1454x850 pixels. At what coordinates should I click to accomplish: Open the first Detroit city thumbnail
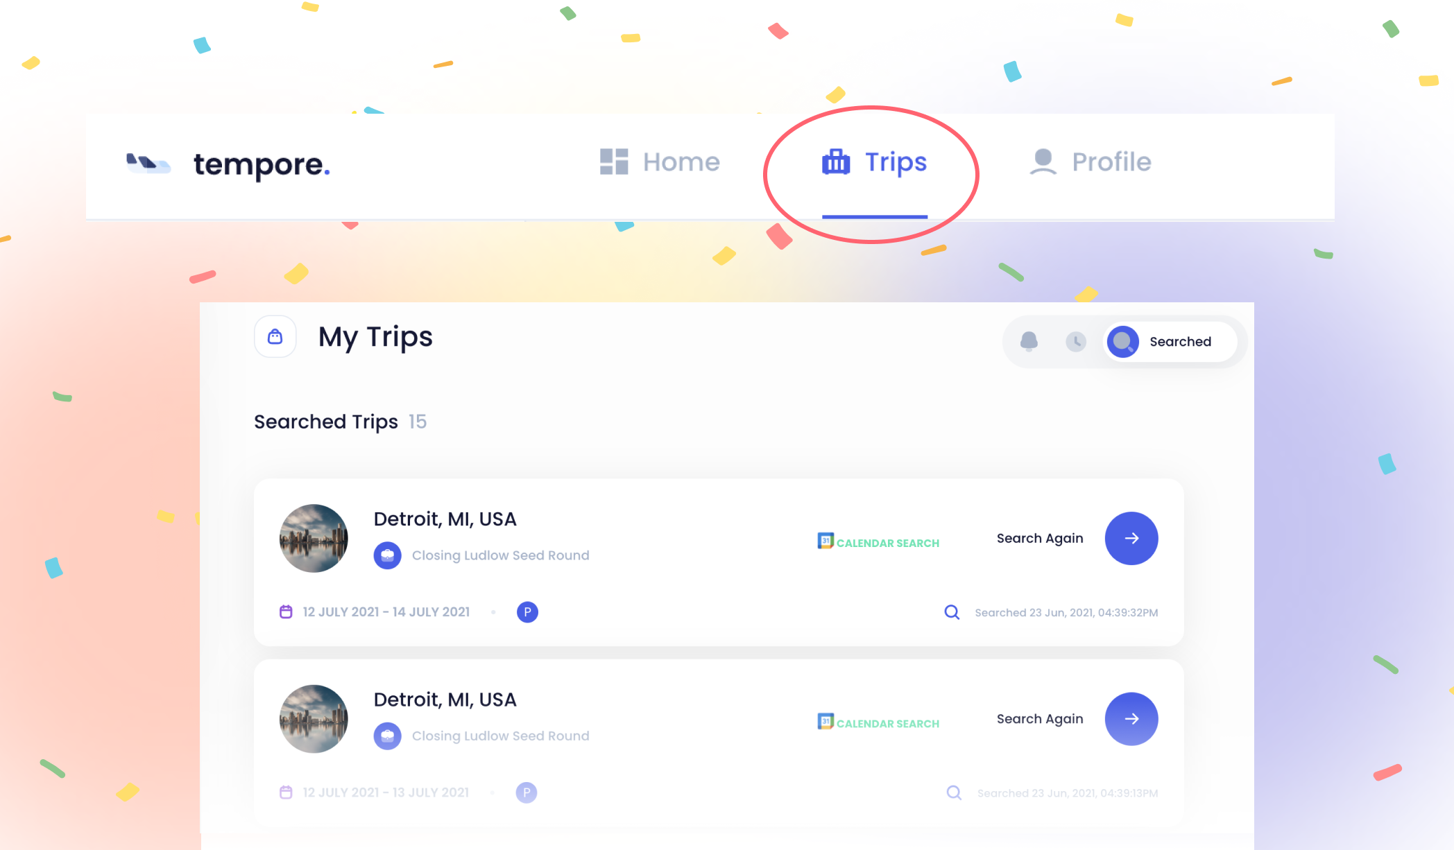tap(314, 538)
